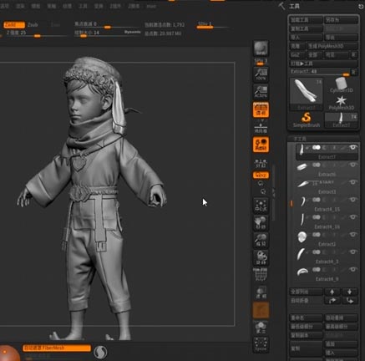Open the 渲染 menu
The height and width of the screenshot is (361, 365).
click(20, 6)
